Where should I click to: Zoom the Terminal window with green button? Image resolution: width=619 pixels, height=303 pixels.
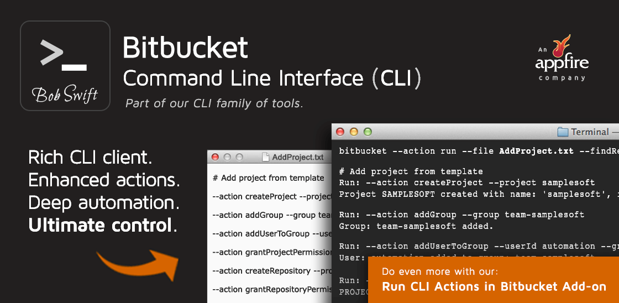click(x=368, y=132)
